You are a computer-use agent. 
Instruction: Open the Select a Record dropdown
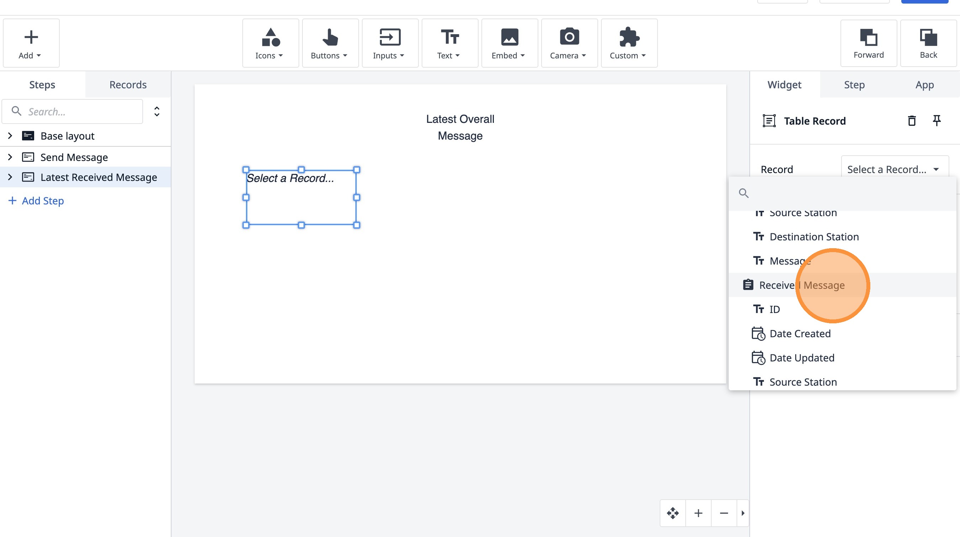click(894, 169)
